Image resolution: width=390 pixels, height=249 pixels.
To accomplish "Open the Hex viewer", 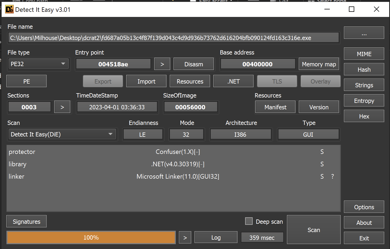I will 364,116.
